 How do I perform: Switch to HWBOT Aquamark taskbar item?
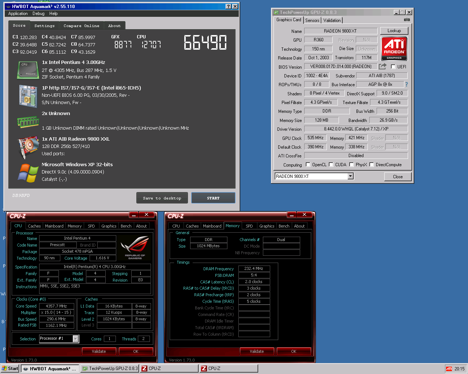coord(50,369)
